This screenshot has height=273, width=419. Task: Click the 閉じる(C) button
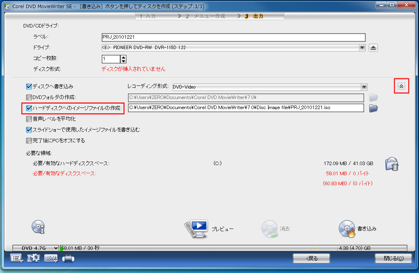393,258
